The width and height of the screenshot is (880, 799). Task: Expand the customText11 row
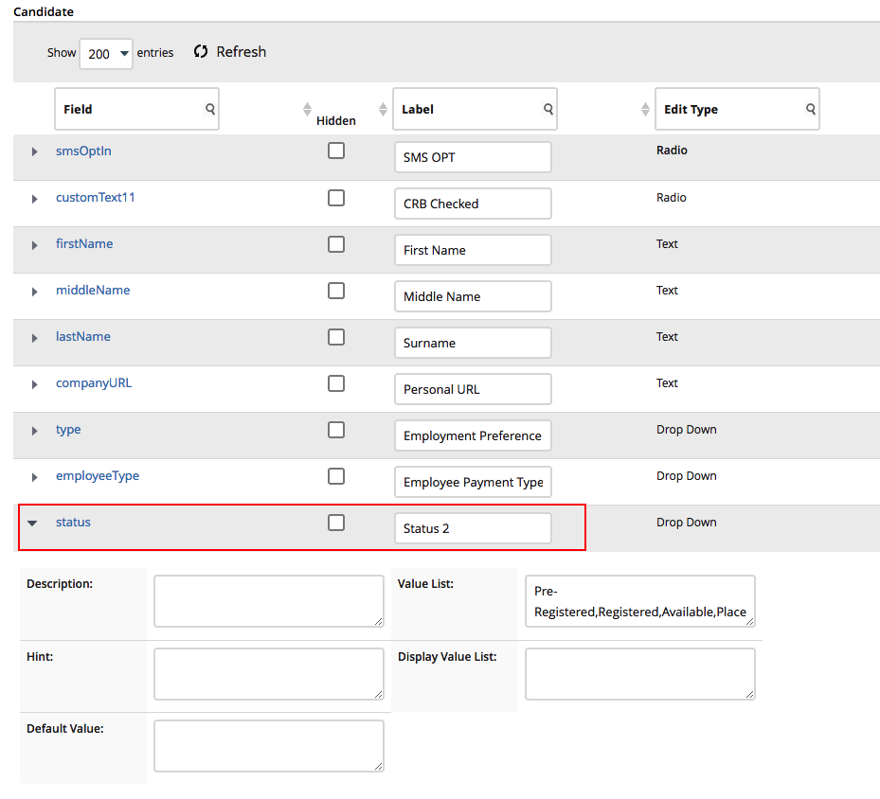(35, 199)
